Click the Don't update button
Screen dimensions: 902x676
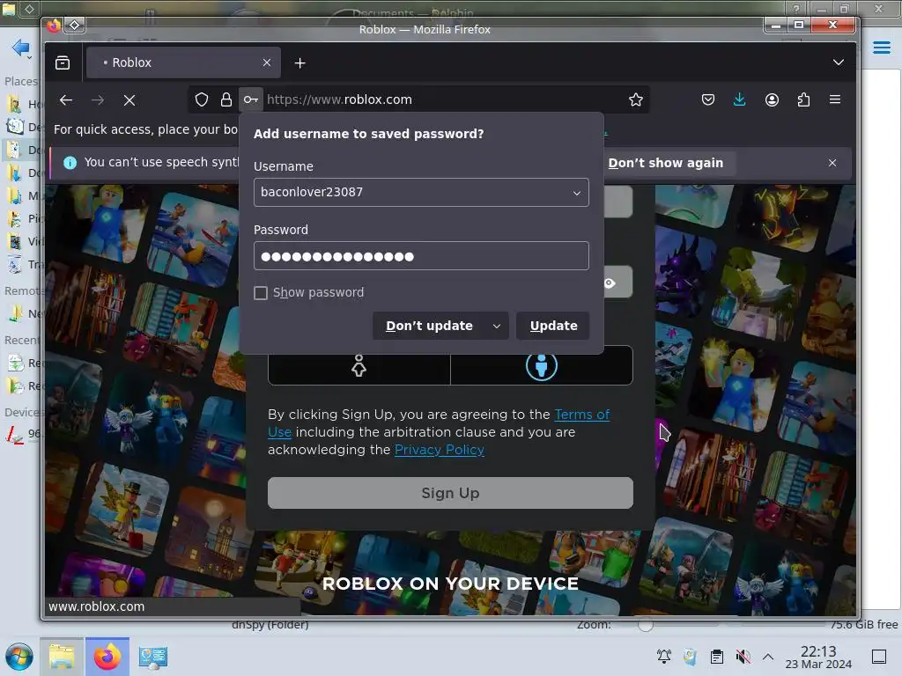[429, 326]
